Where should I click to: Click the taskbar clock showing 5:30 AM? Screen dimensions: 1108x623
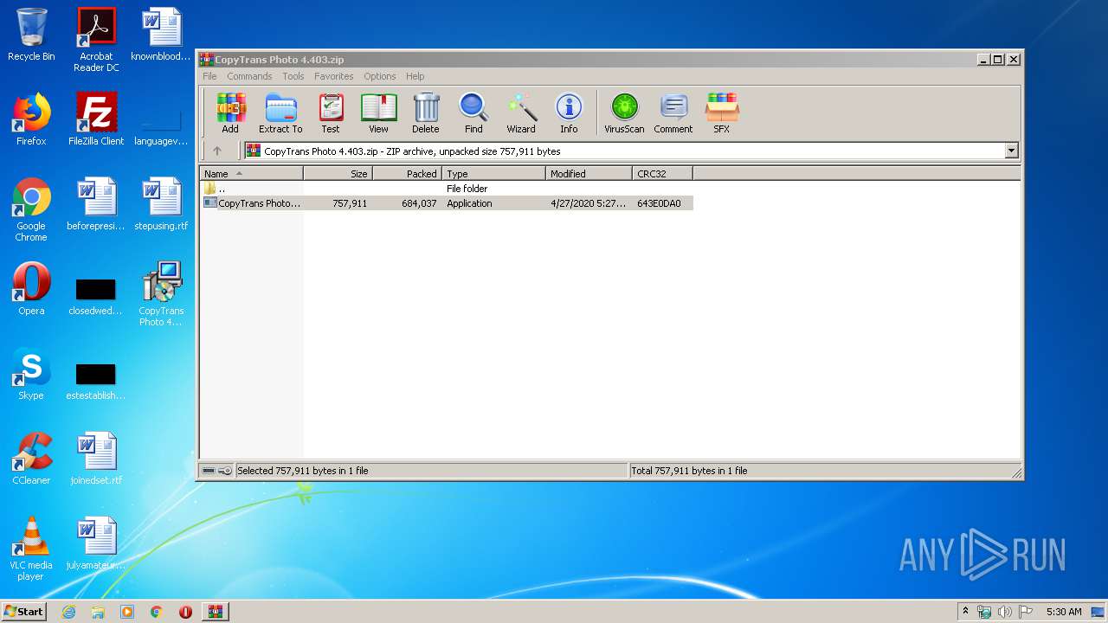(1064, 612)
